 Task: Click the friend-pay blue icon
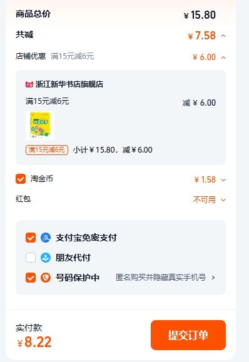46,258
